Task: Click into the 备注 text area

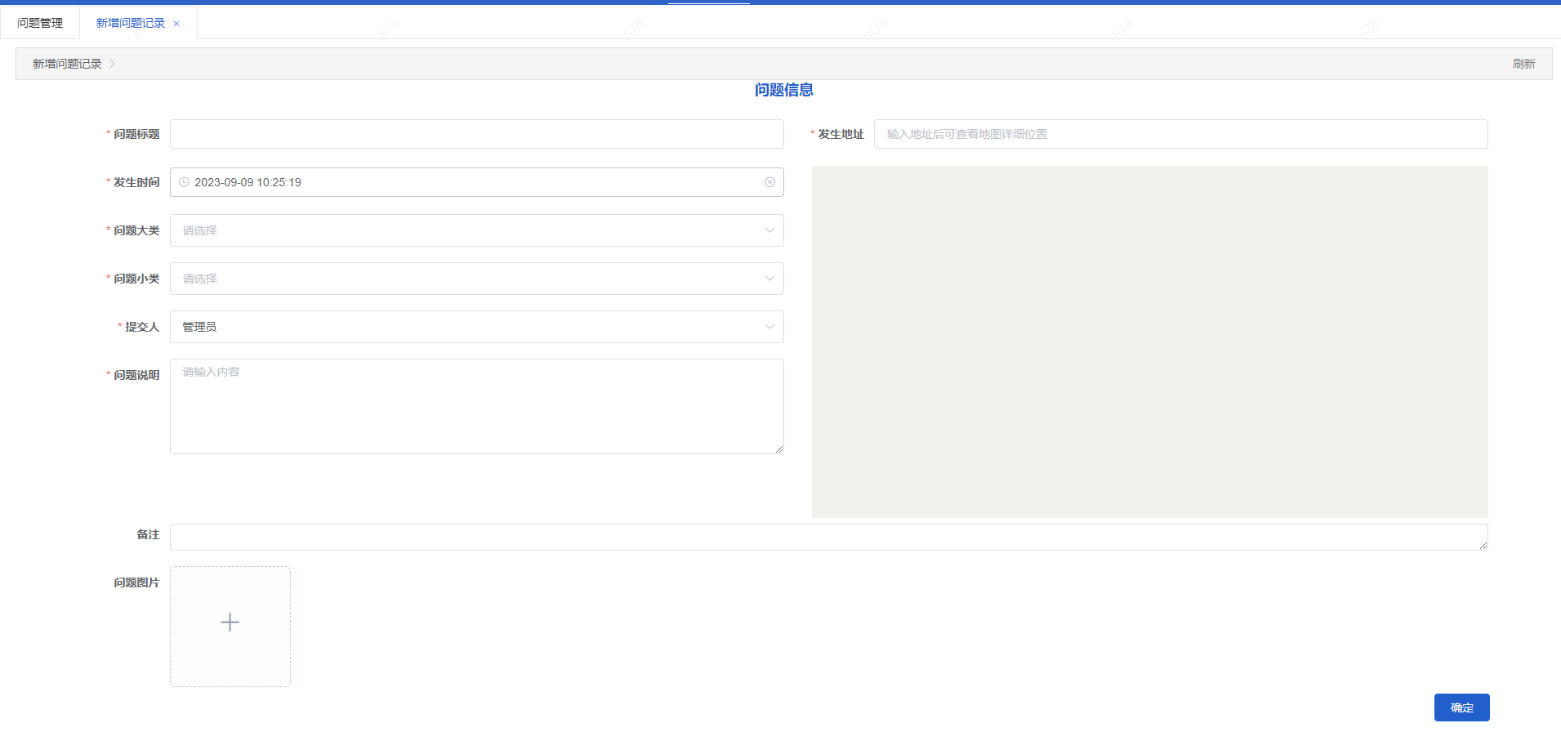Action: tap(829, 537)
